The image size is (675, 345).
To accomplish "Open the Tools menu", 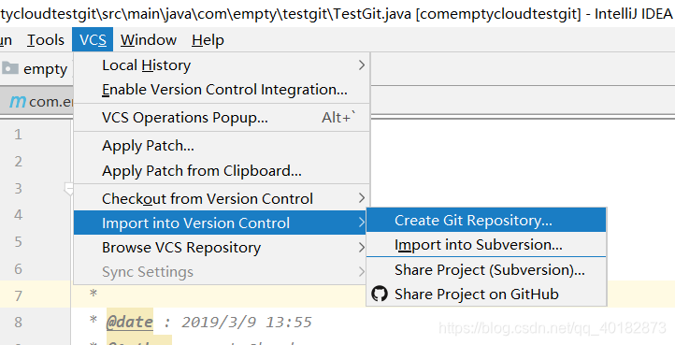I will coord(46,40).
